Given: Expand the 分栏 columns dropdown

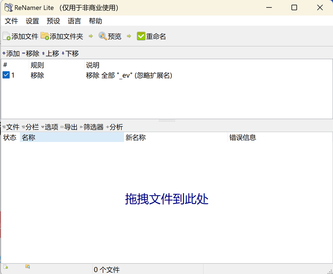Looking at the screenshot, I should pyautogui.click(x=30, y=127).
